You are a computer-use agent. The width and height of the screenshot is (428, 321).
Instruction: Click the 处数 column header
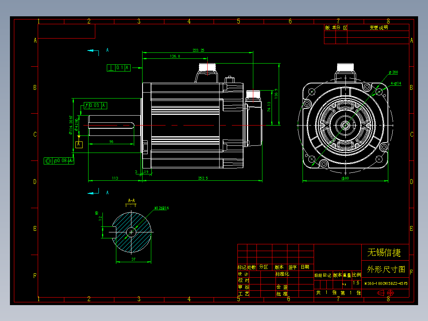(x=252, y=267)
